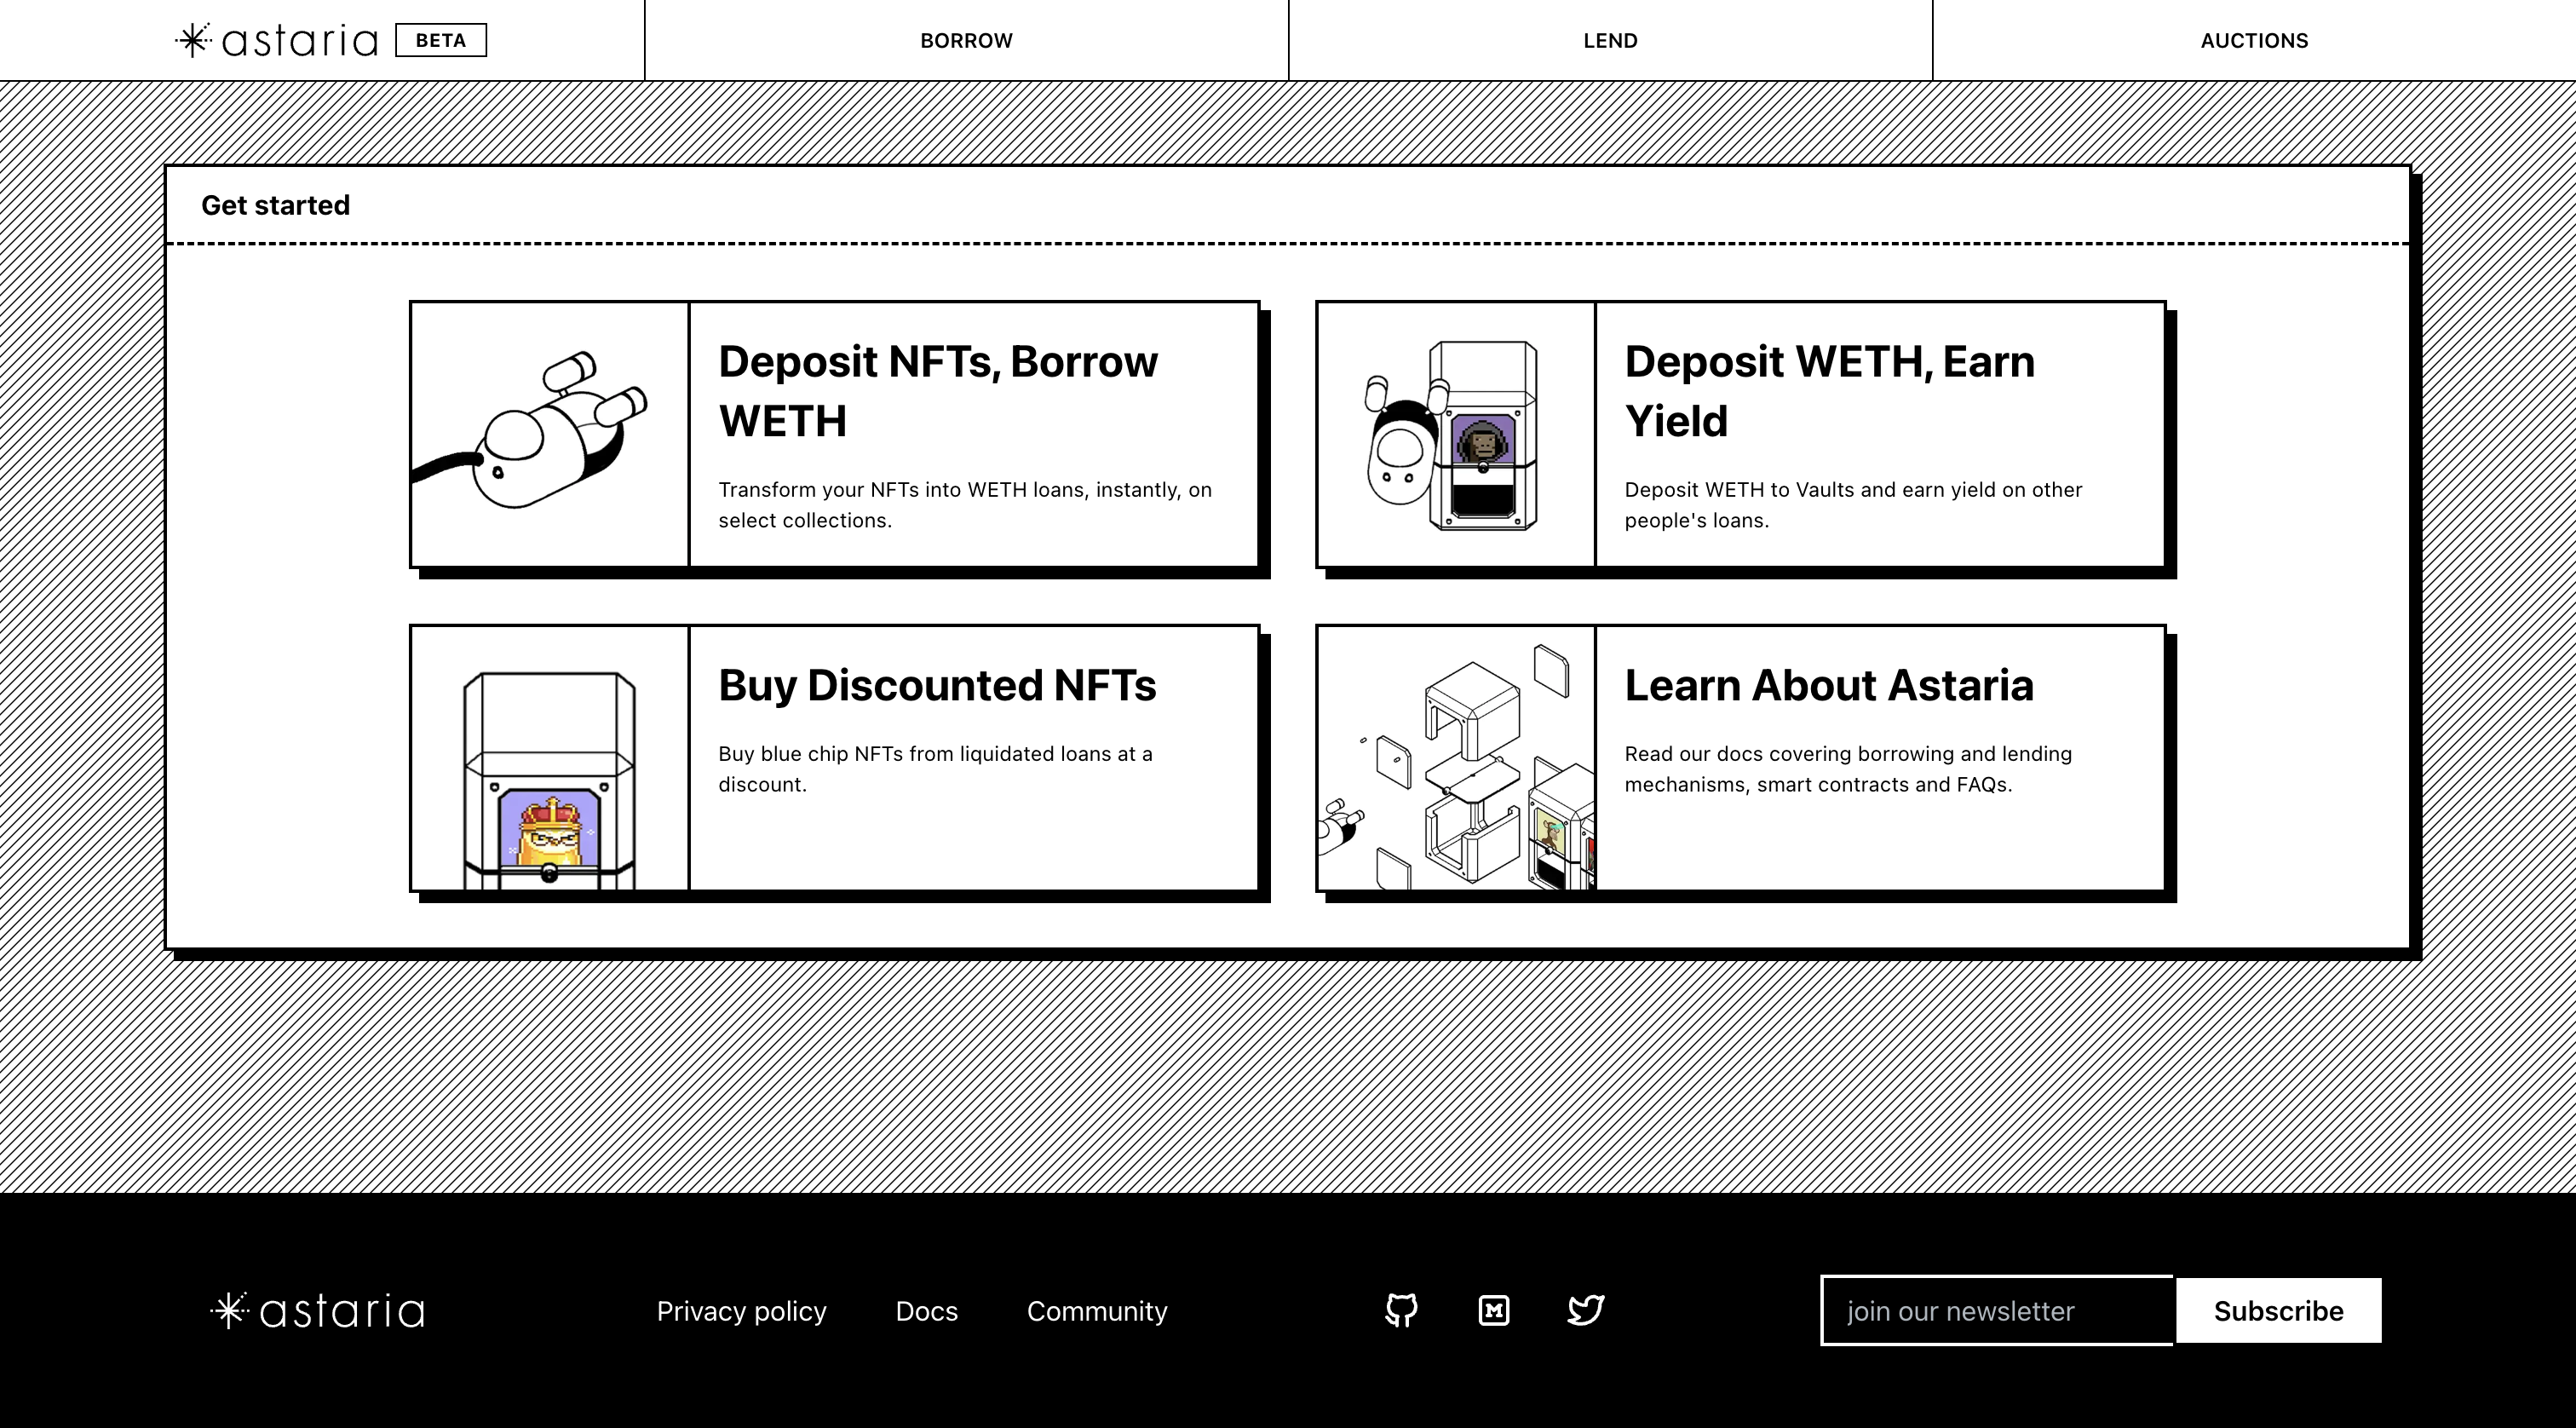Screen dimensions: 2576x1428
Task: Open the BORROW navigation tab
Action: [966, 40]
